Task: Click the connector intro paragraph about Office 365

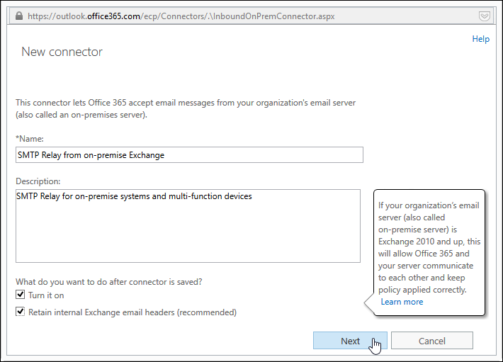Action: pos(186,108)
